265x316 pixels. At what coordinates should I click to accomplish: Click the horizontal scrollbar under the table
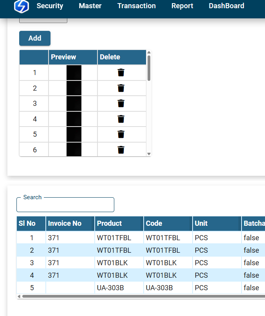coord(141,296)
